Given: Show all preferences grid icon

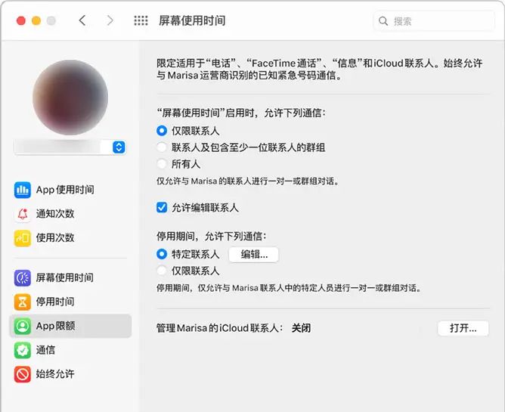Looking at the screenshot, I should [141, 20].
